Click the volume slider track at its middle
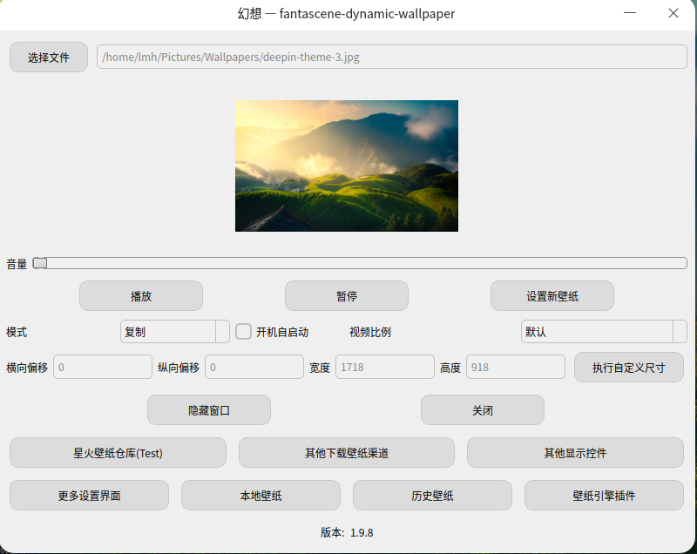This screenshot has width=697, height=554. pos(360,263)
